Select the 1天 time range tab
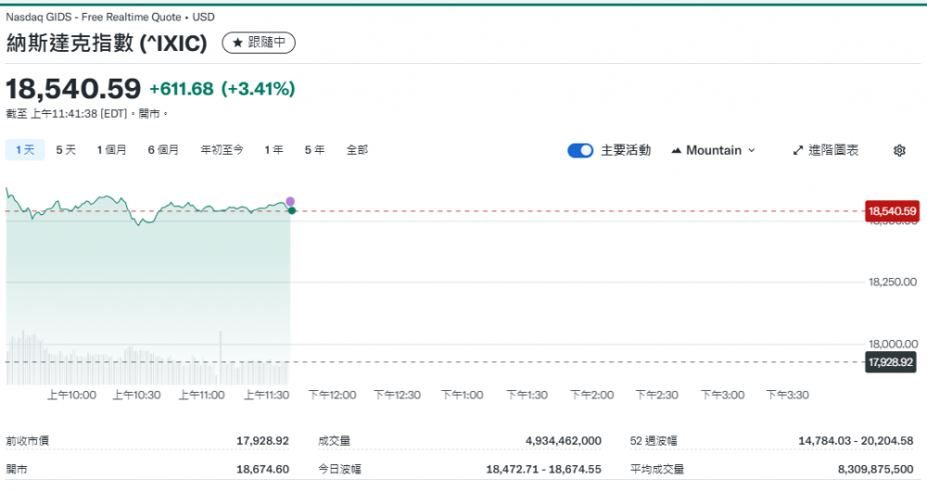Screen dimensions: 927x492 [x=25, y=150]
